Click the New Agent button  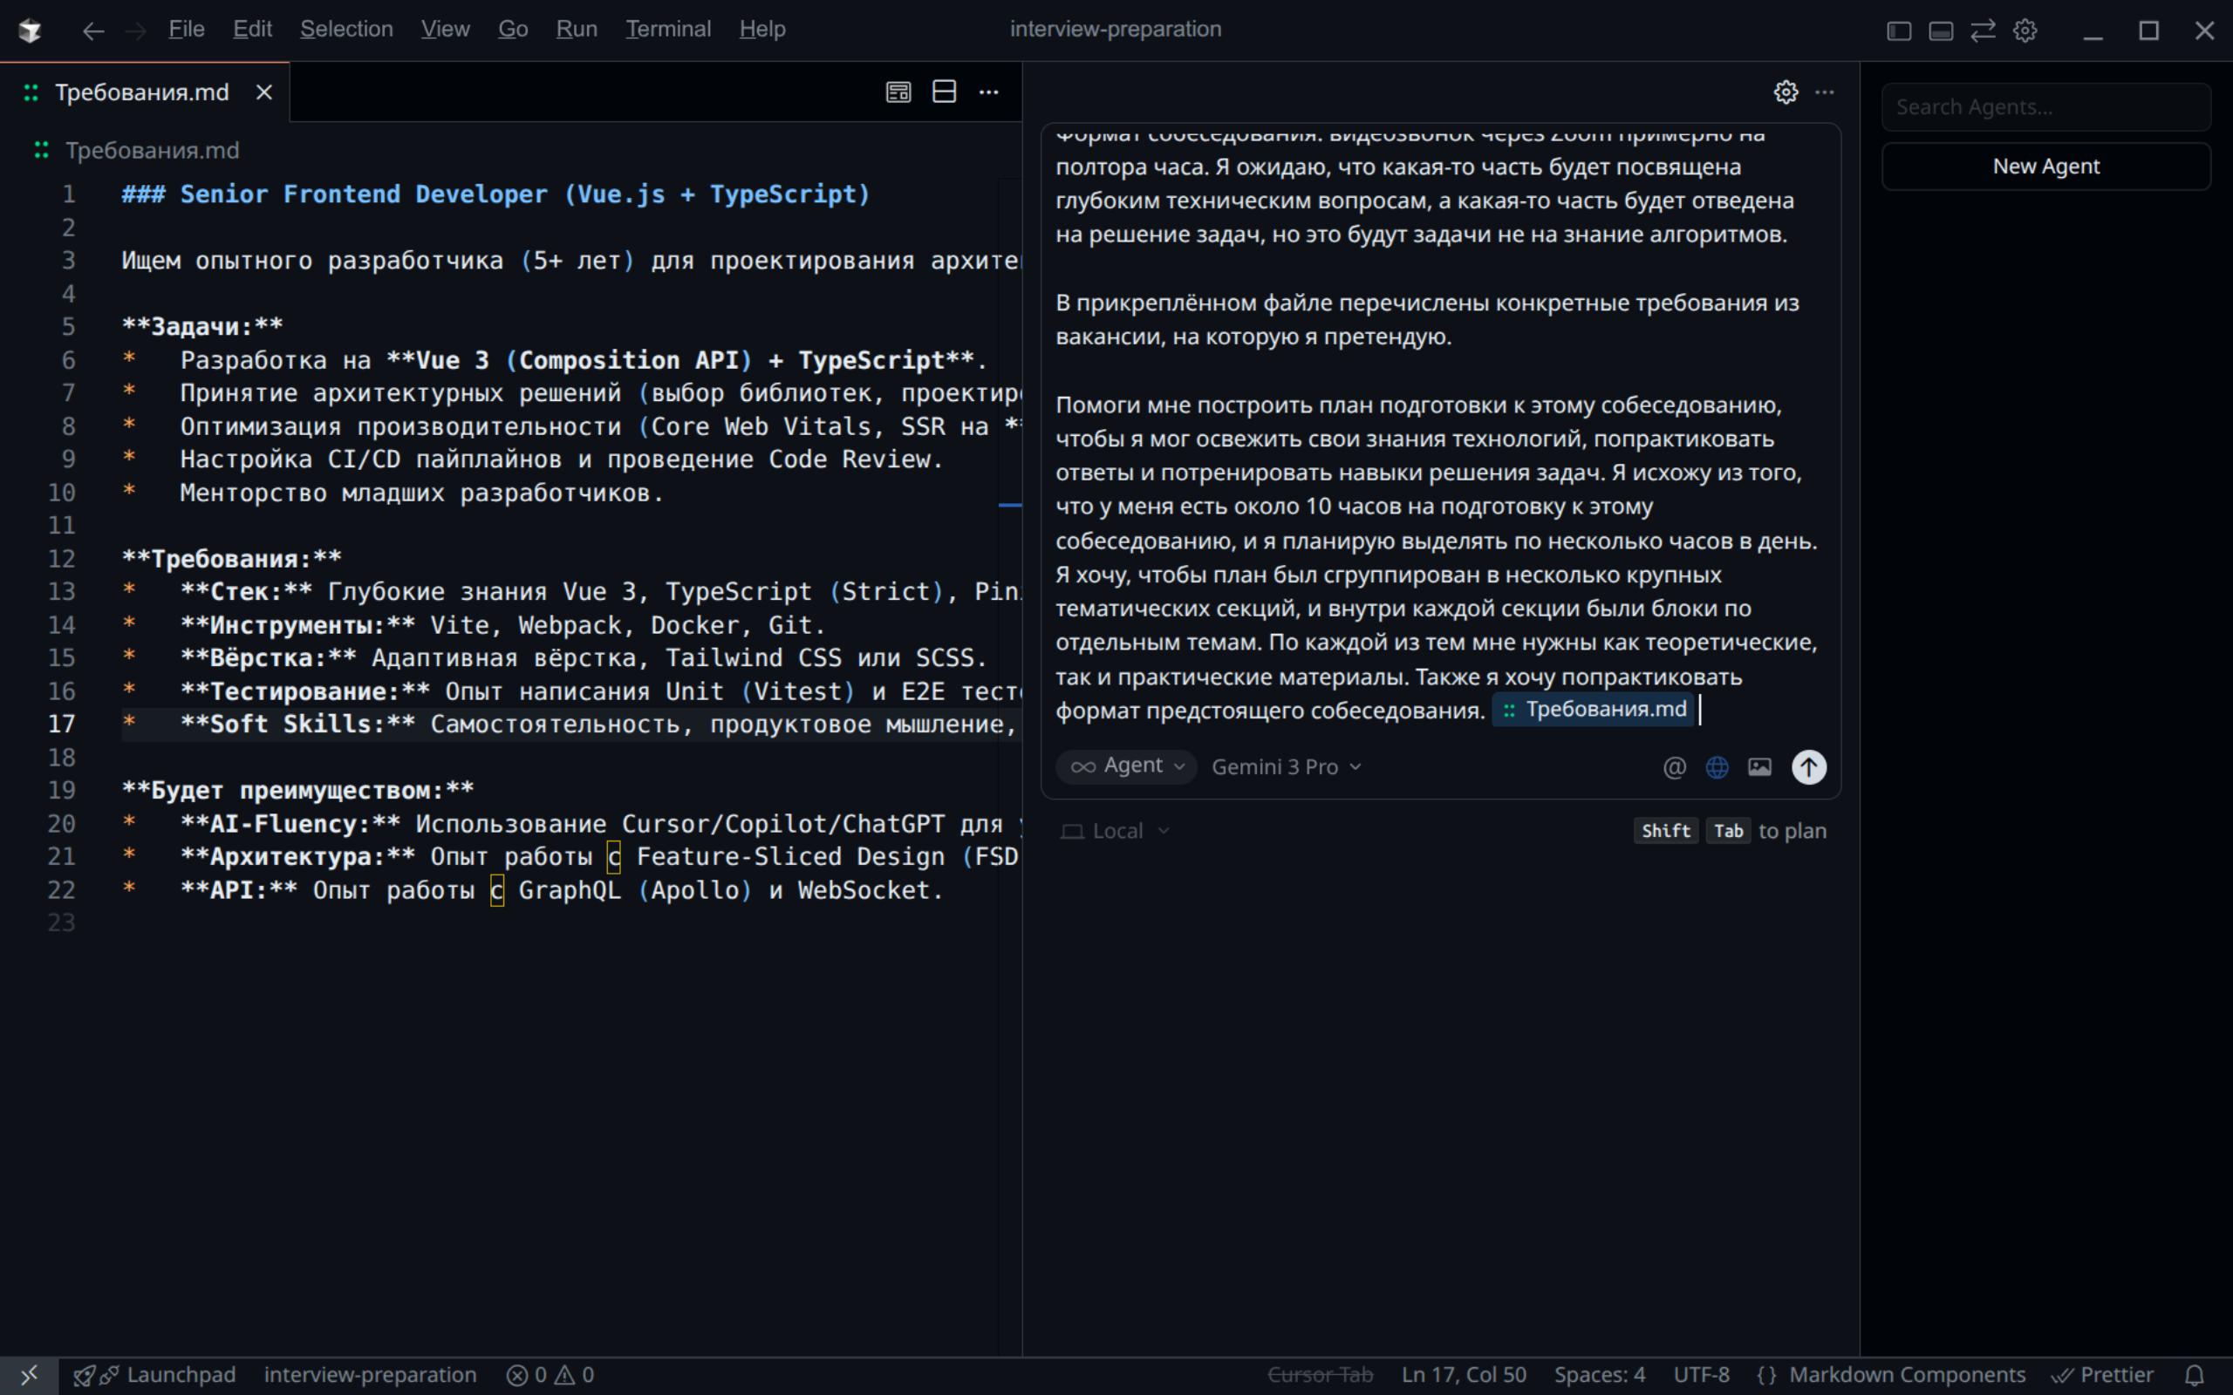pos(2045,167)
